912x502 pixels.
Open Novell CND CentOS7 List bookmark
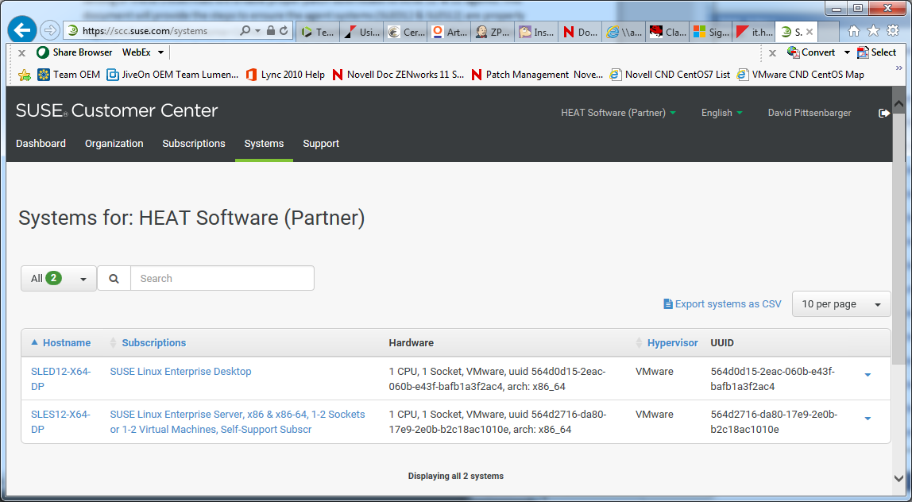pyautogui.click(x=670, y=75)
